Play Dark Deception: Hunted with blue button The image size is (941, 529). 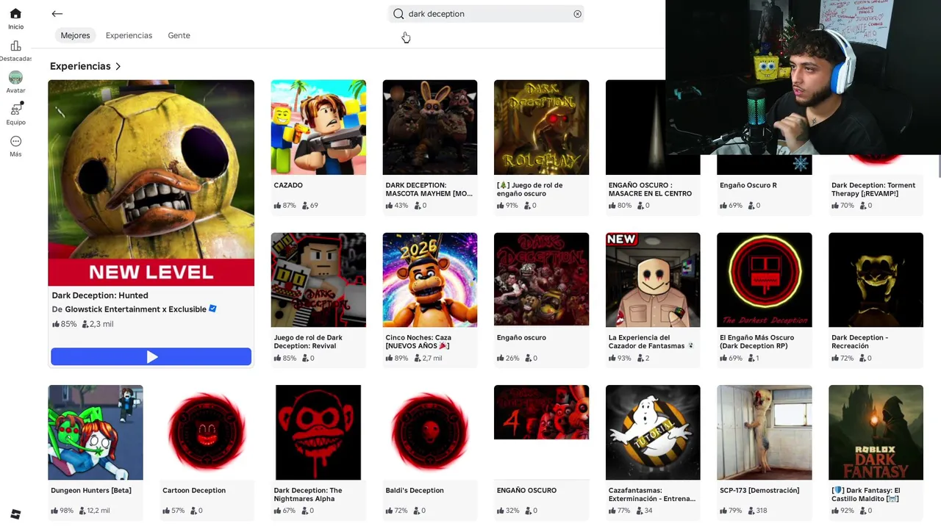(x=151, y=357)
